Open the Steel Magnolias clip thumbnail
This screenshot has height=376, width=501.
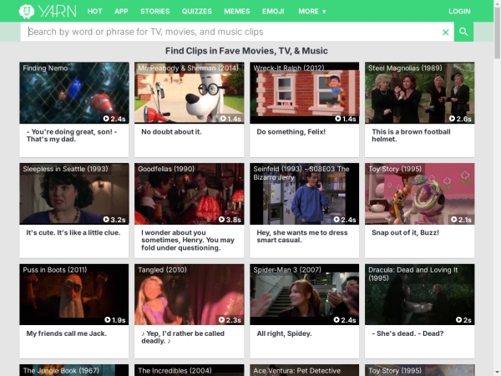click(x=419, y=93)
